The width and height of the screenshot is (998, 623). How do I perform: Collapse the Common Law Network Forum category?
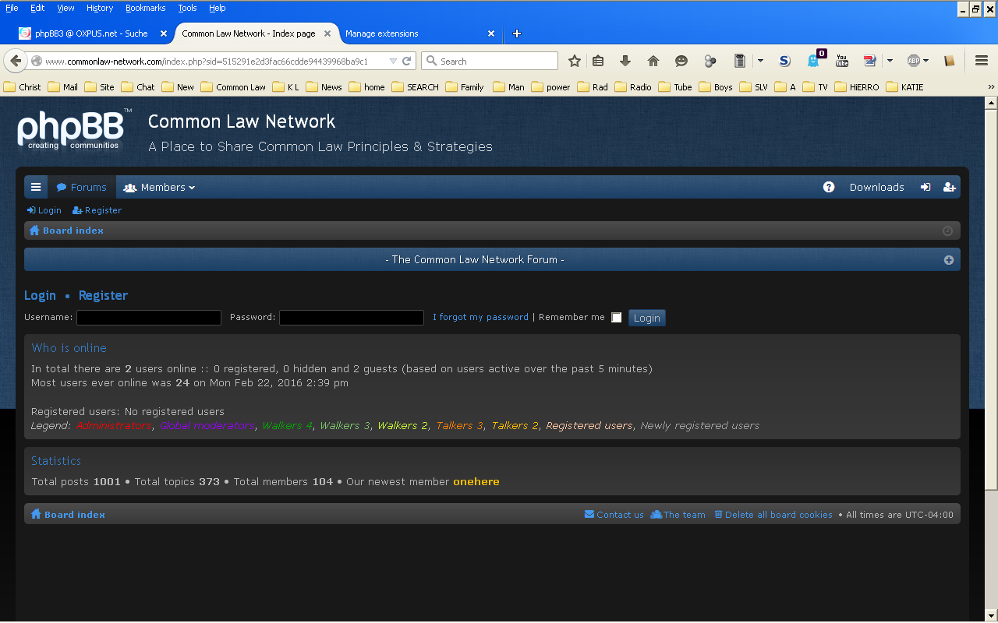coord(949,260)
